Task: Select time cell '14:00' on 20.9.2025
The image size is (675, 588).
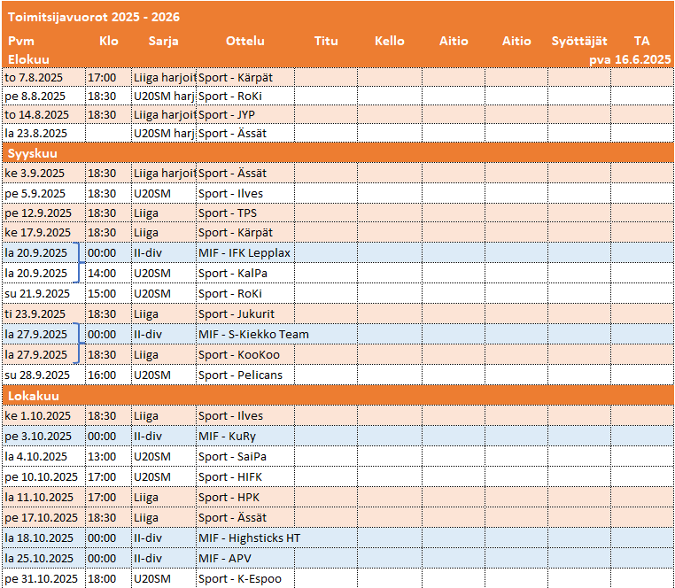Action: 108,273
